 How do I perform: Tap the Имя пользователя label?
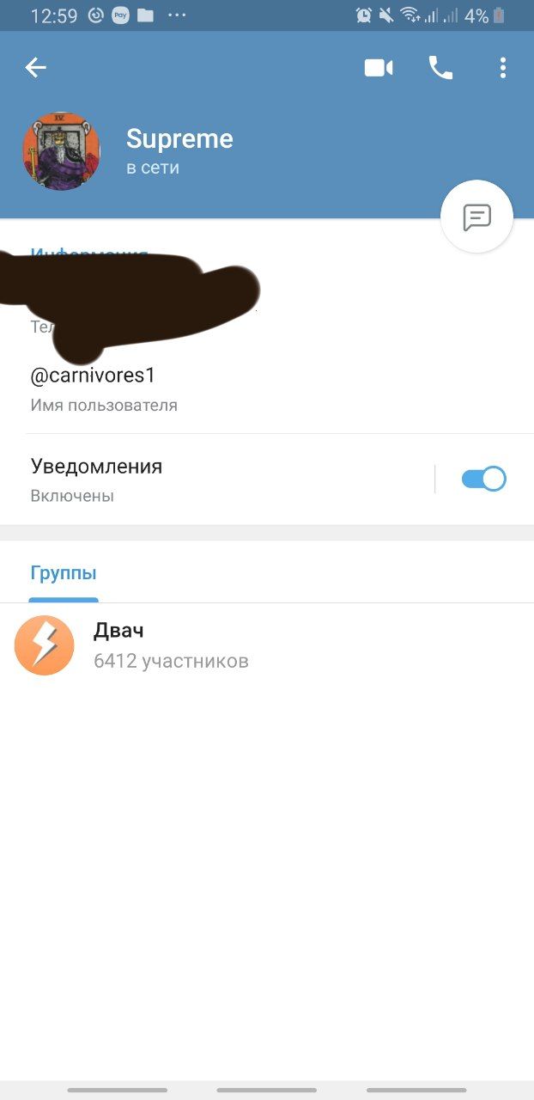(x=104, y=406)
